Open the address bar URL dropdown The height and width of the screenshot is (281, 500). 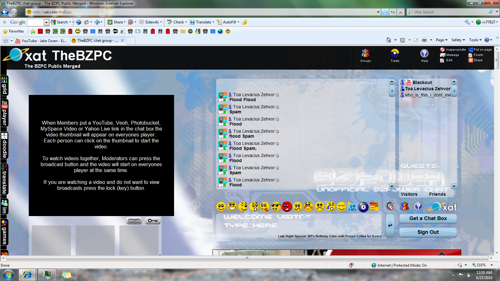click(378, 12)
